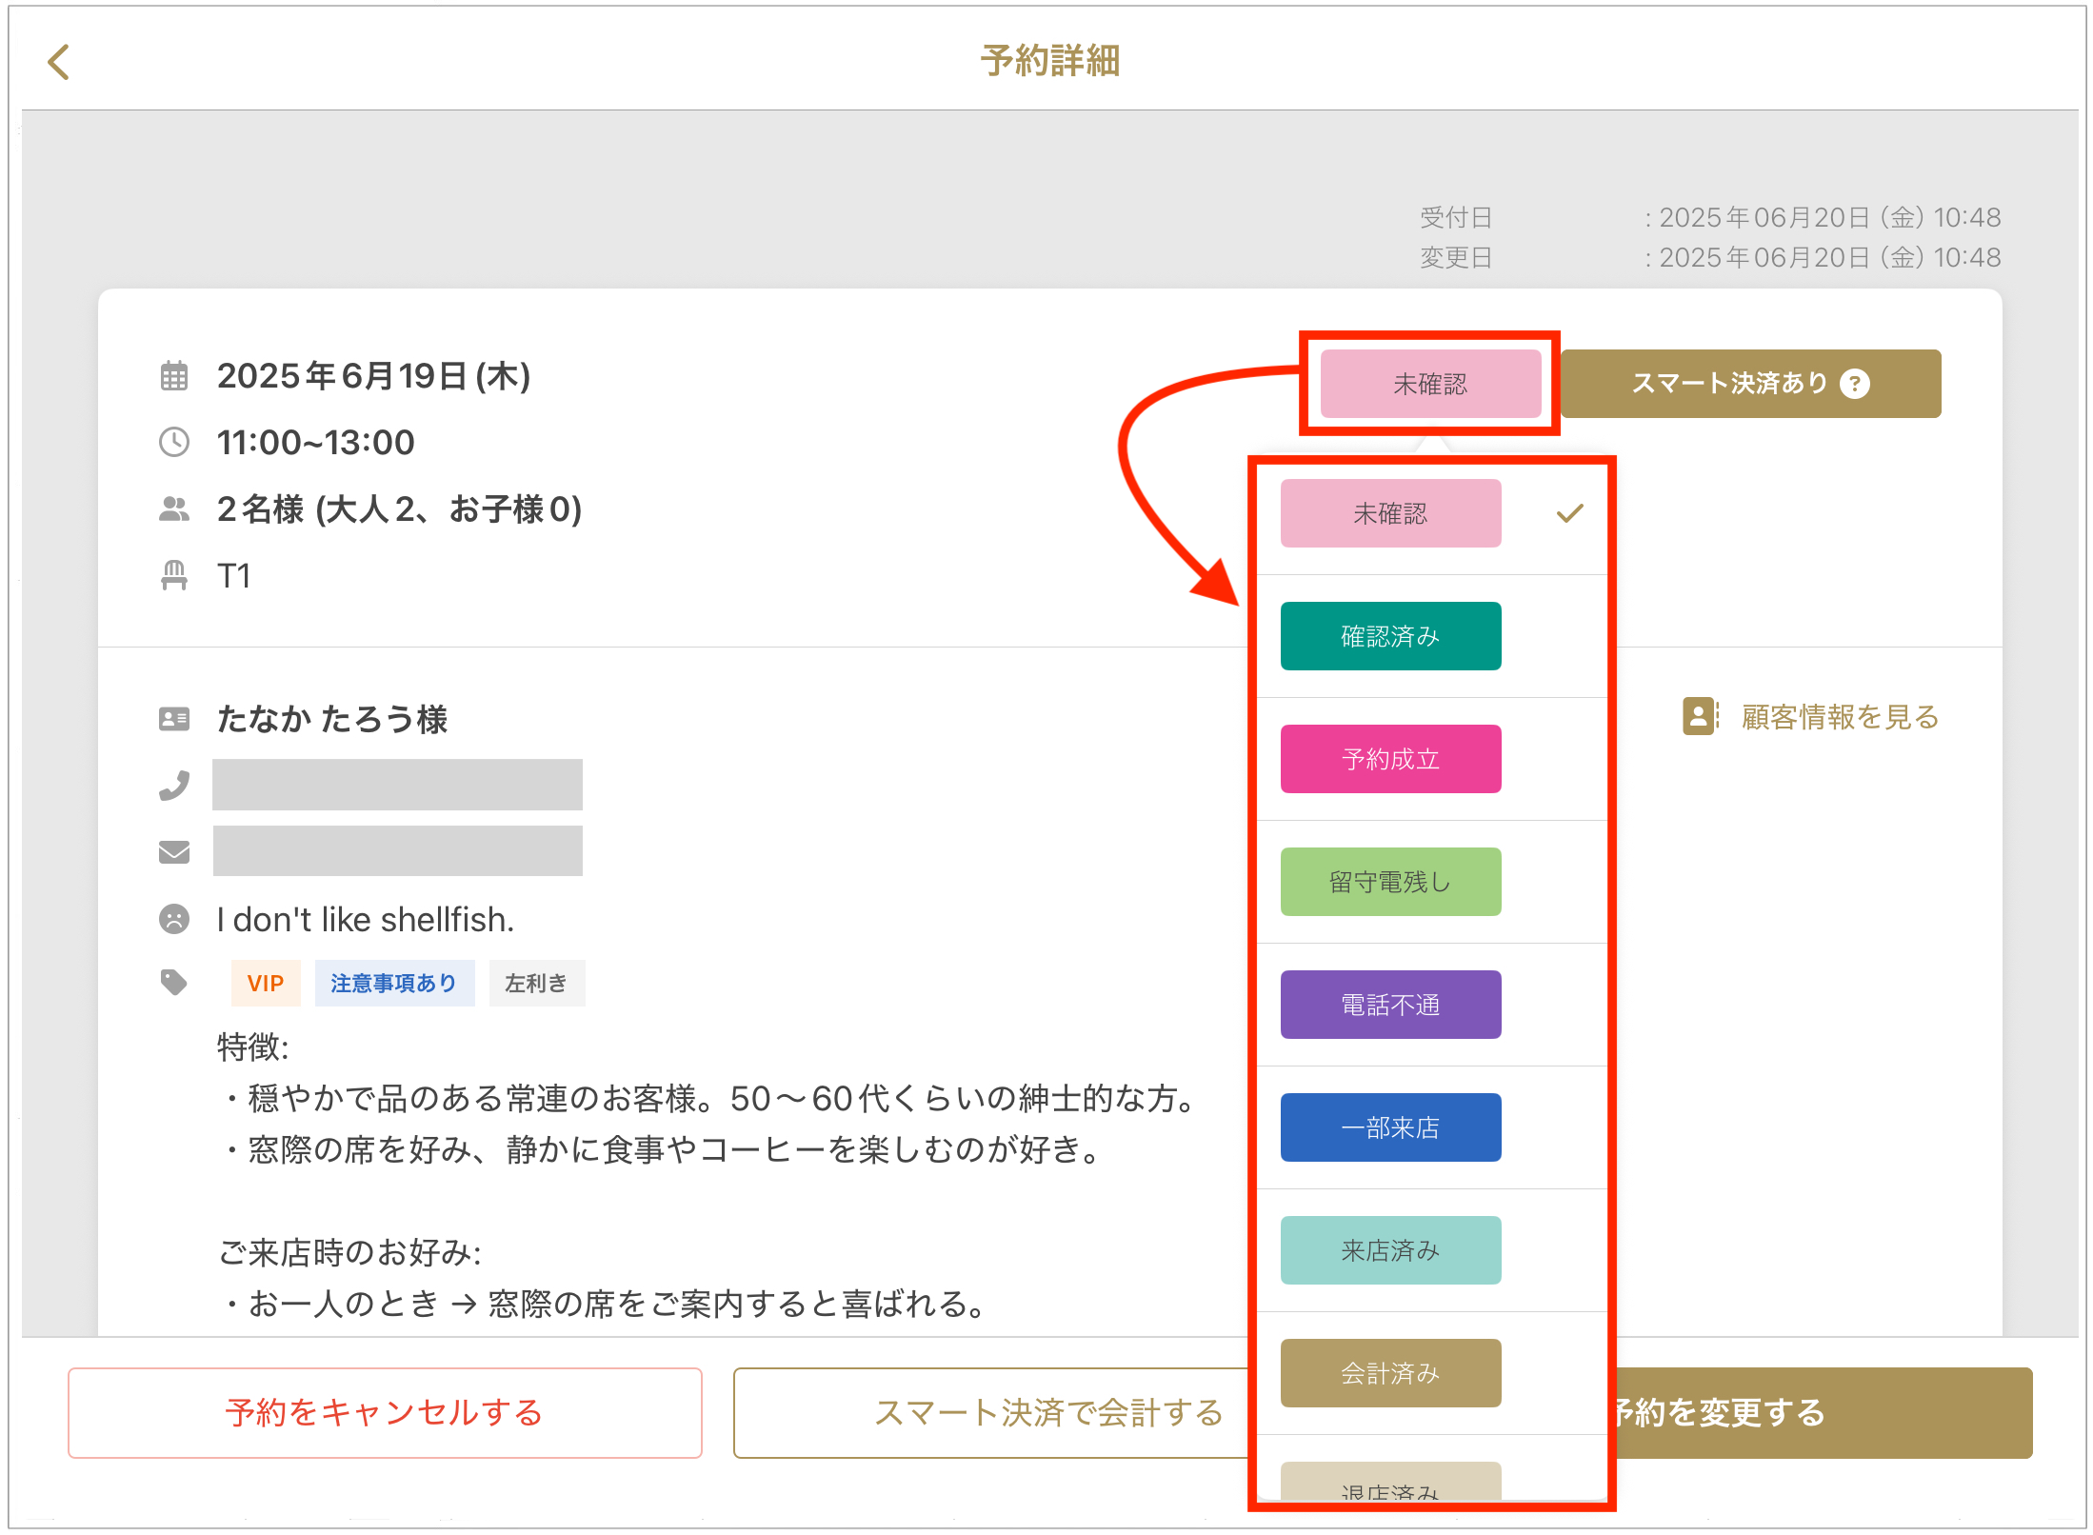The image size is (2093, 1535).
Task: Choose the purple 電話不通 status
Action: (1390, 1005)
